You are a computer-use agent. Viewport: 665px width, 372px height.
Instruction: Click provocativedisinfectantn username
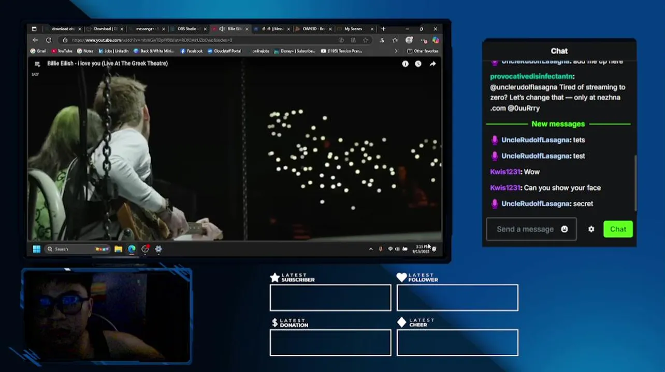[531, 76]
